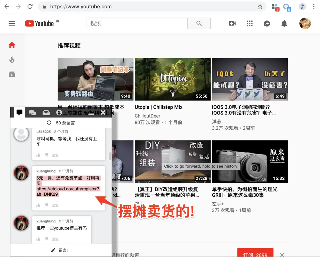Dislike the 推荐一些youtube博主 comment
This screenshot has height=257, width=320.
point(46,239)
